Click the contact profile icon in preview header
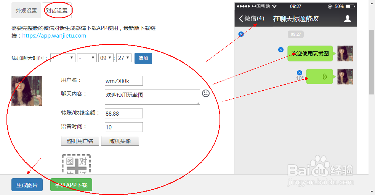 point(348,19)
